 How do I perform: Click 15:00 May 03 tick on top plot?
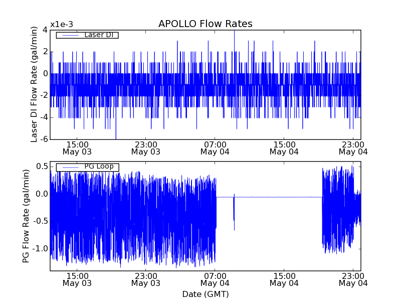77,147
